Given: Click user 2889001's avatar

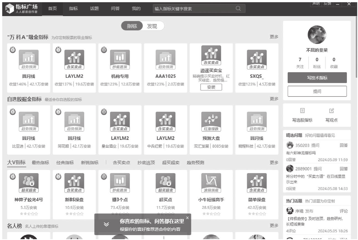Looking at the screenshot, I should coord(290,168).
